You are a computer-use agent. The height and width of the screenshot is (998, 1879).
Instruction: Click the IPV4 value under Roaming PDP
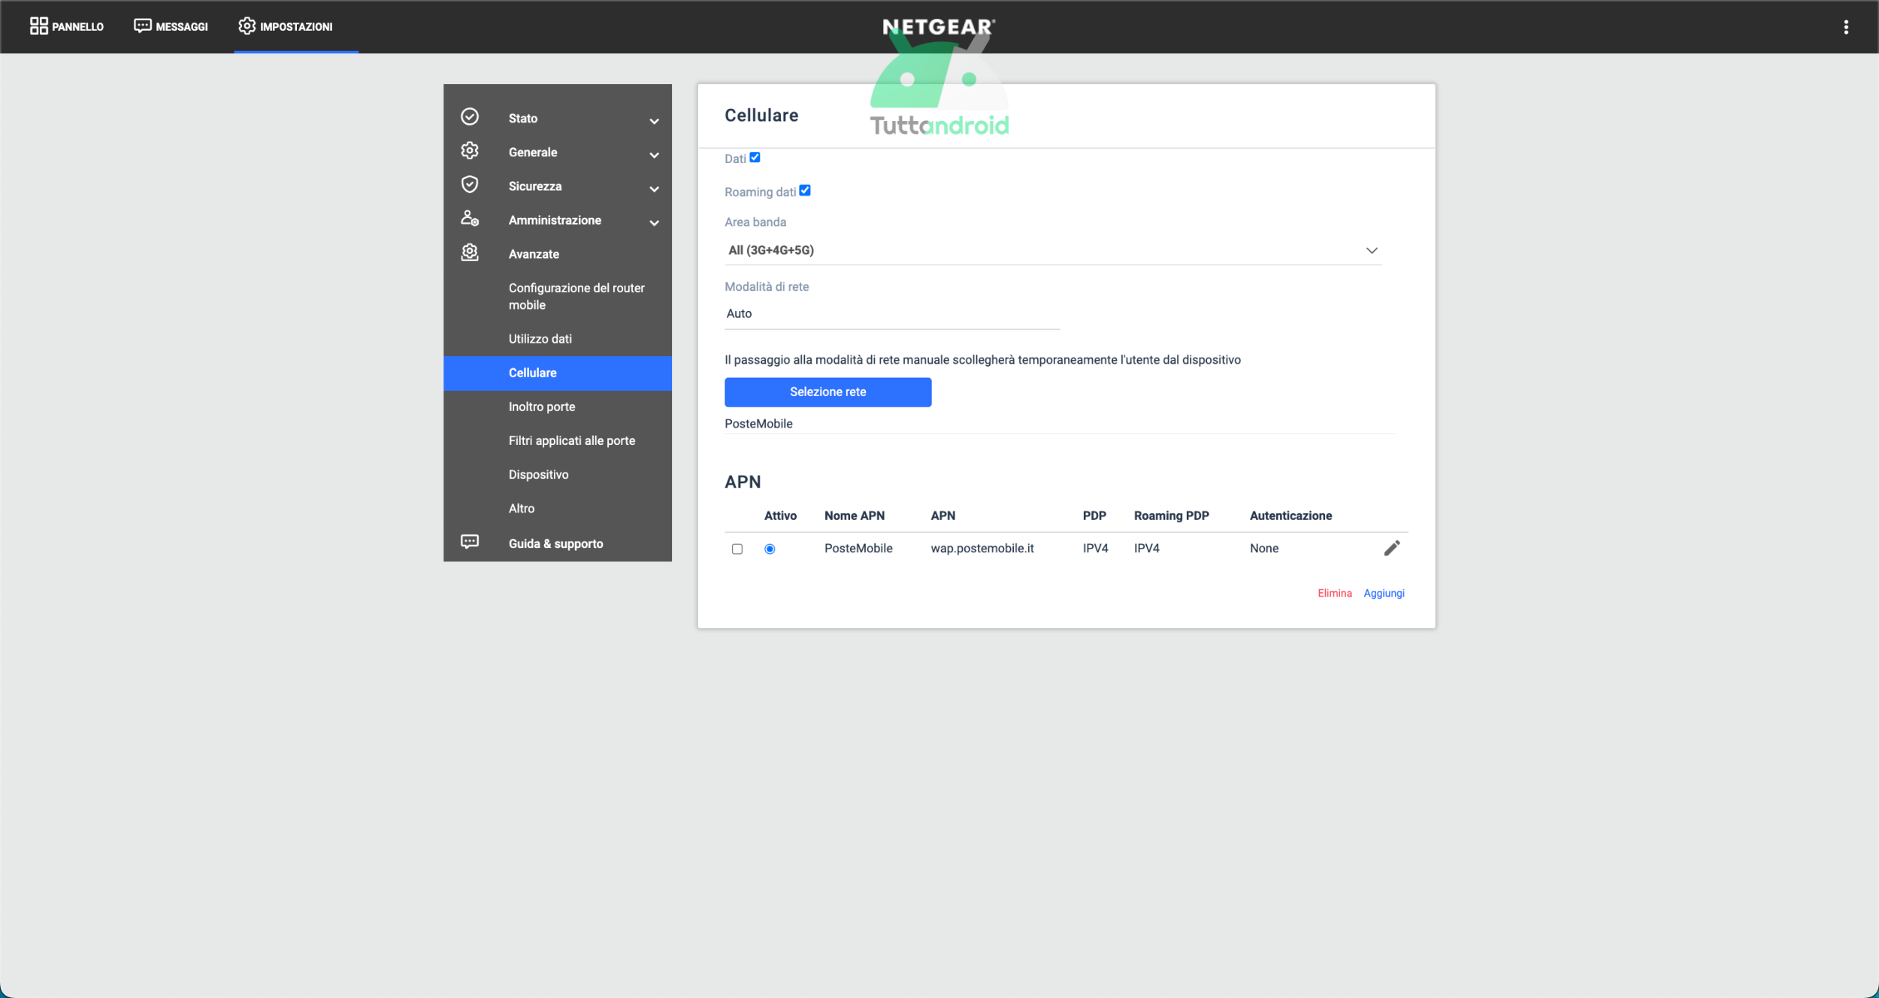[1146, 549]
